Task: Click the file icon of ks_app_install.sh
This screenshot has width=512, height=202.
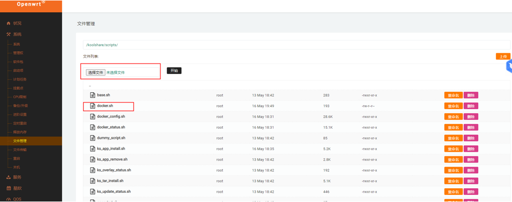Action: point(93,149)
